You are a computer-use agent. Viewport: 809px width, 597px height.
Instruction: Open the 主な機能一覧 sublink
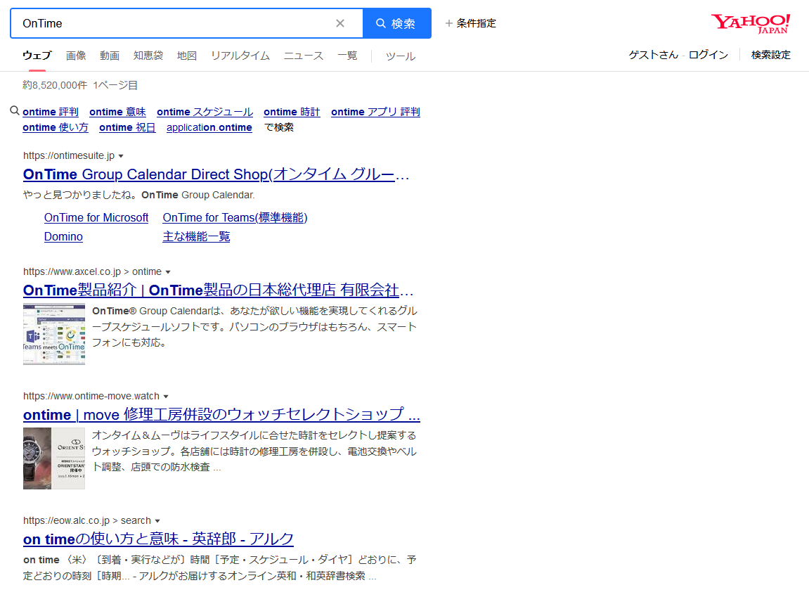[x=196, y=236]
